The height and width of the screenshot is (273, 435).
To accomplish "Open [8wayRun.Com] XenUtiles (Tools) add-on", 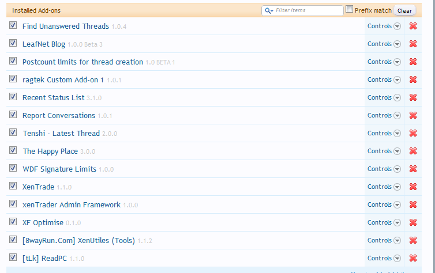I will coord(78,241).
